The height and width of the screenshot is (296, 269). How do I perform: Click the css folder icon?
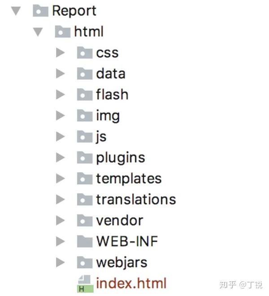[x=85, y=52]
